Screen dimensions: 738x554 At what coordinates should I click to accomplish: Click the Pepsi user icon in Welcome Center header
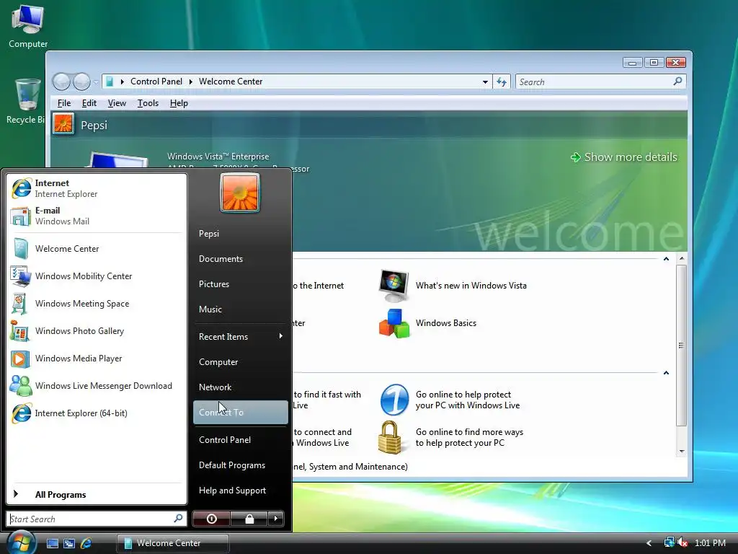point(63,124)
